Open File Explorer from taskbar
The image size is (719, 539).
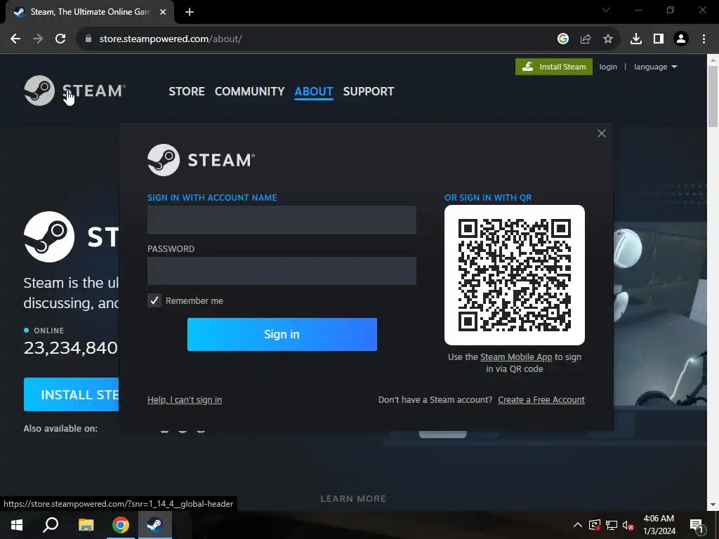[x=86, y=525]
